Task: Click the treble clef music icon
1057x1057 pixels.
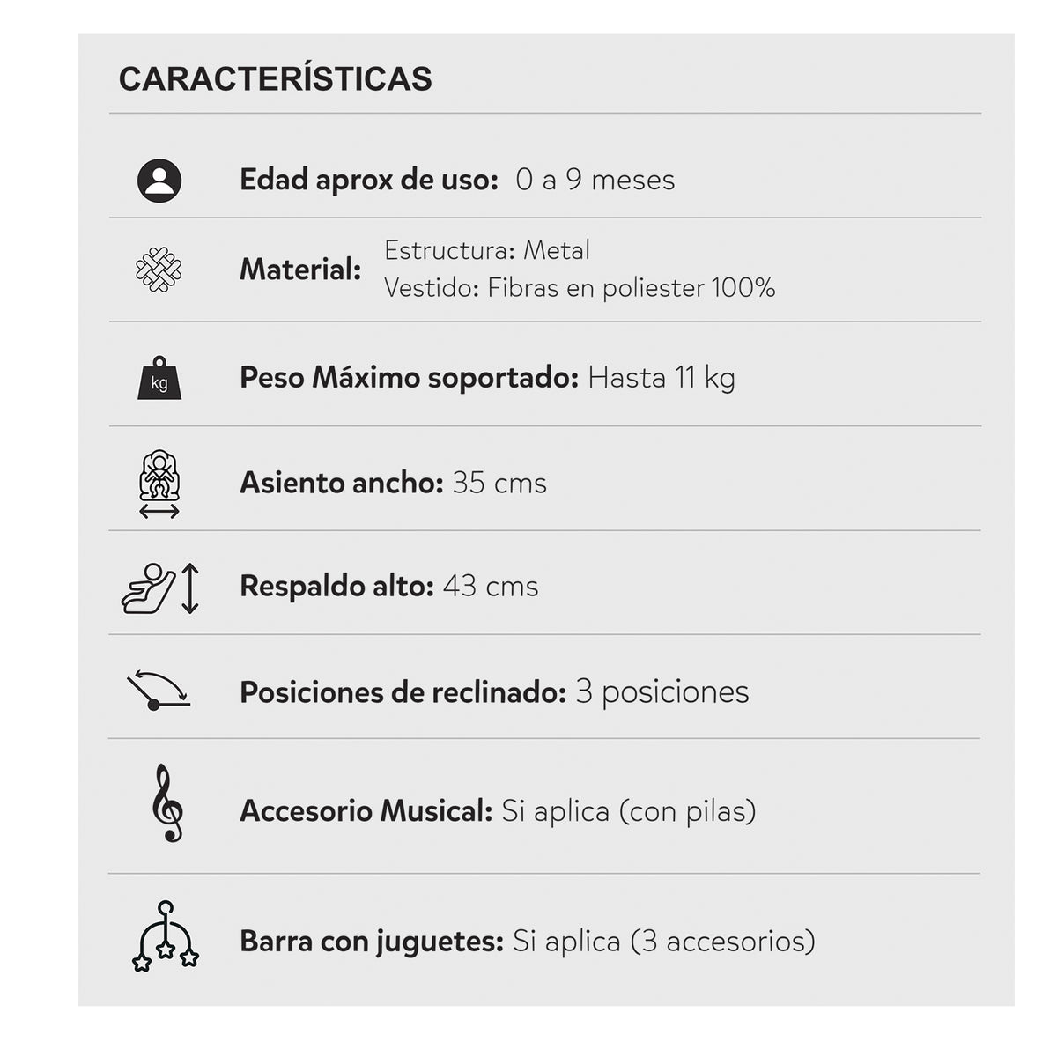Action: click(x=166, y=803)
